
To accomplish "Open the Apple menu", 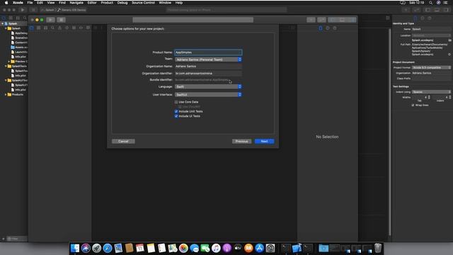I will tap(6, 3).
